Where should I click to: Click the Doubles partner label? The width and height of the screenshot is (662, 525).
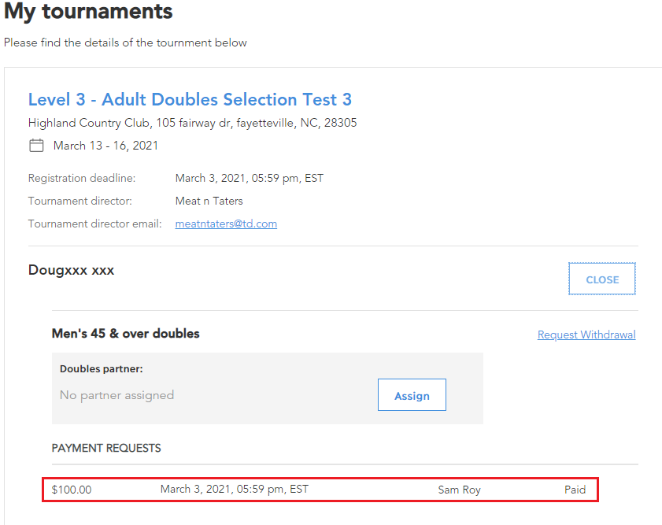102,369
